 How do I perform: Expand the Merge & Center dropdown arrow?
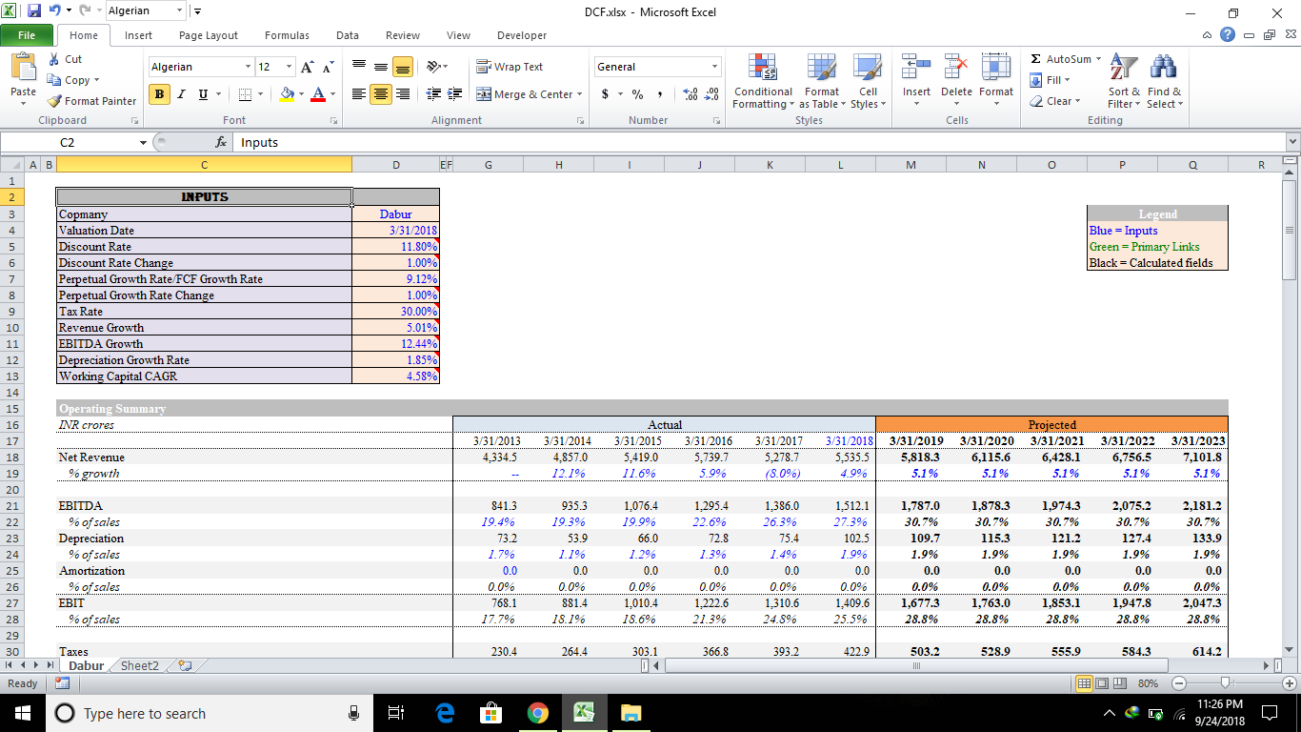581,94
